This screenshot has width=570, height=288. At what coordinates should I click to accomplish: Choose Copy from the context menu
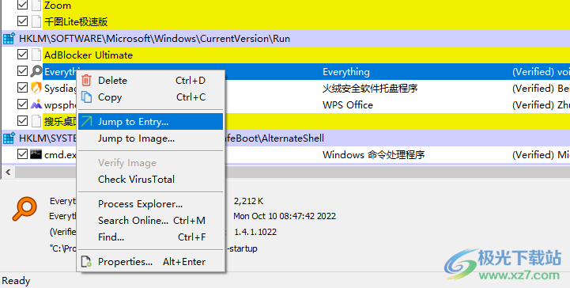[x=150, y=97]
